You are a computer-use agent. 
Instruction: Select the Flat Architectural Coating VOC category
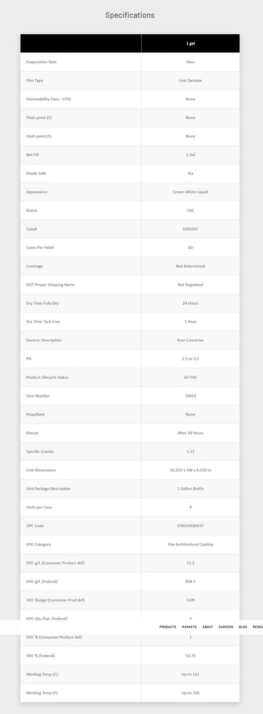[x=190, y=544]
